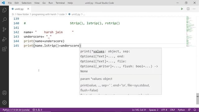The height and width of the screenshot is (112, 199).
Task: Open the Go menu
Action: [44, 3]
